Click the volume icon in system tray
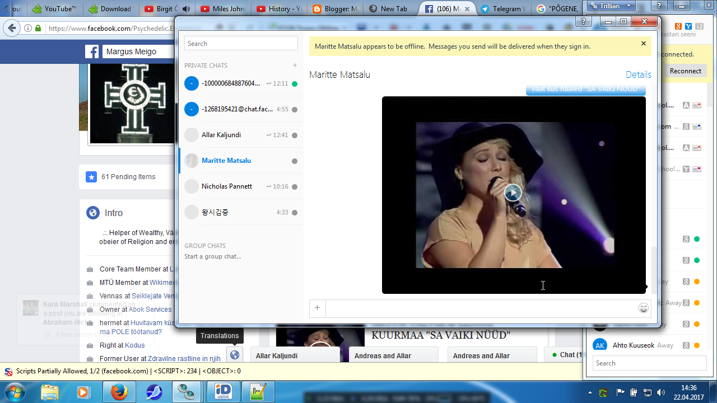 coord(660,392)
